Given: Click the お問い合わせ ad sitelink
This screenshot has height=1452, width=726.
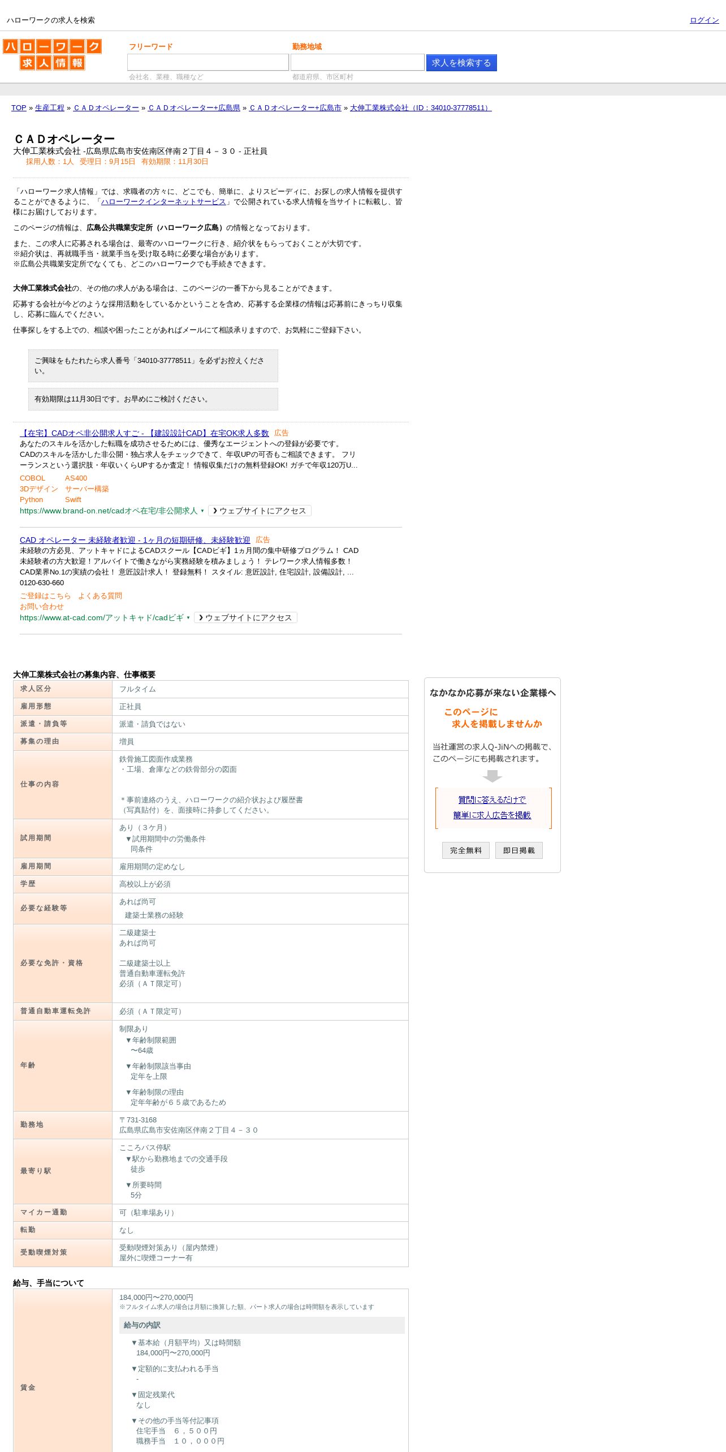Looking at the screenshot, I should coord(42,607).
